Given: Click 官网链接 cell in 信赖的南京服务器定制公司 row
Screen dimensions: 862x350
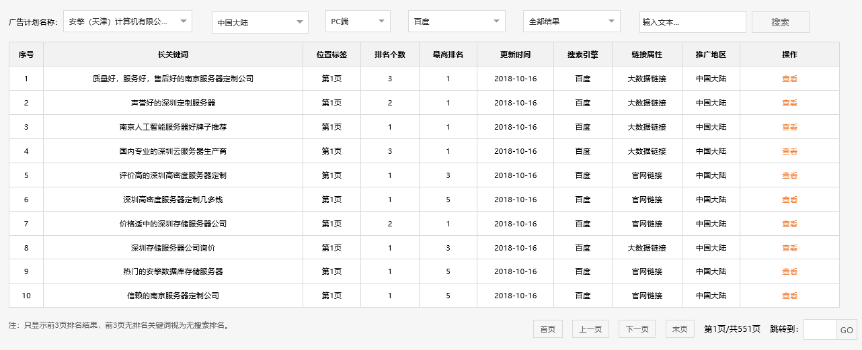Looking at the screenshot, I should click(647, 296).
